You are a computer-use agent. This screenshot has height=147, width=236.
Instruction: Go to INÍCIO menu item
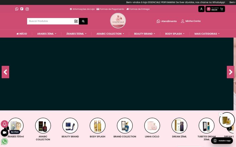coord(22,34)
